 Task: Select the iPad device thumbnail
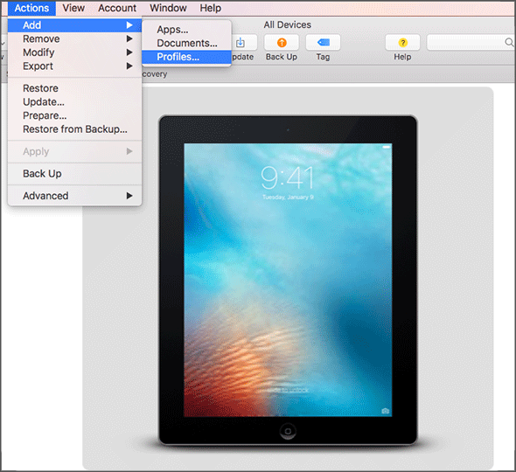(288, 281)
